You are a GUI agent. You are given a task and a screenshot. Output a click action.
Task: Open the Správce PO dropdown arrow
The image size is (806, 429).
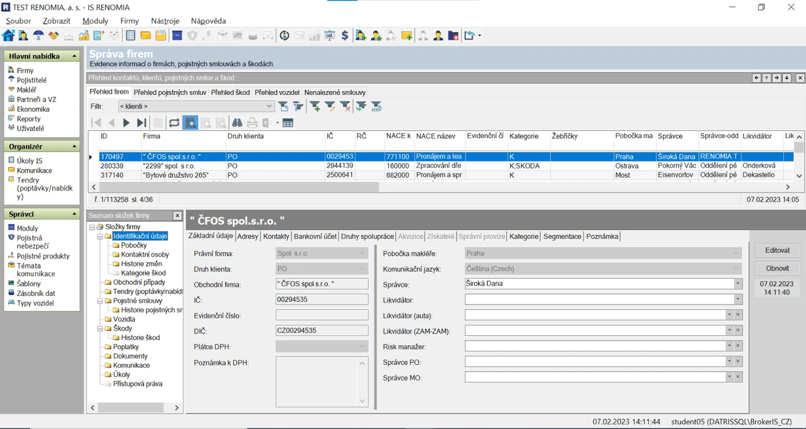pyautogui.click(x=729, y=362)
